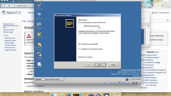Open the Terminal icon in the Dock

point(76,95)
